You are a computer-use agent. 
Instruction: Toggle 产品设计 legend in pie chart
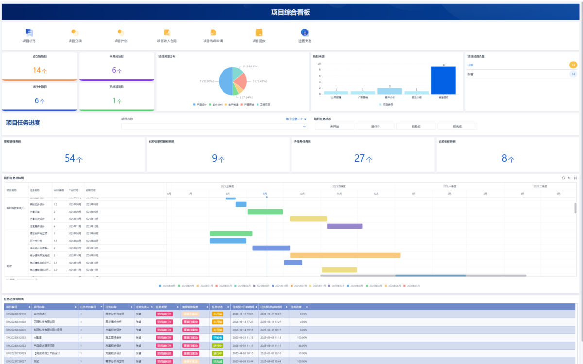200,104
